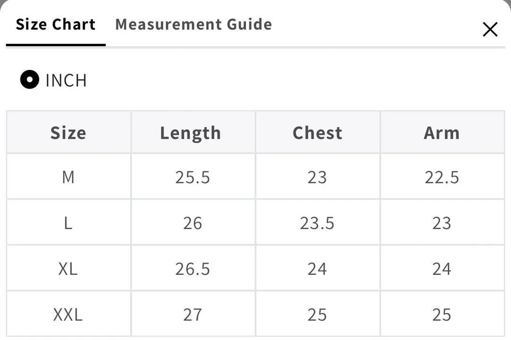Click the Chest column header
Screen dimensions: 511x340
[x=317, y=133]
